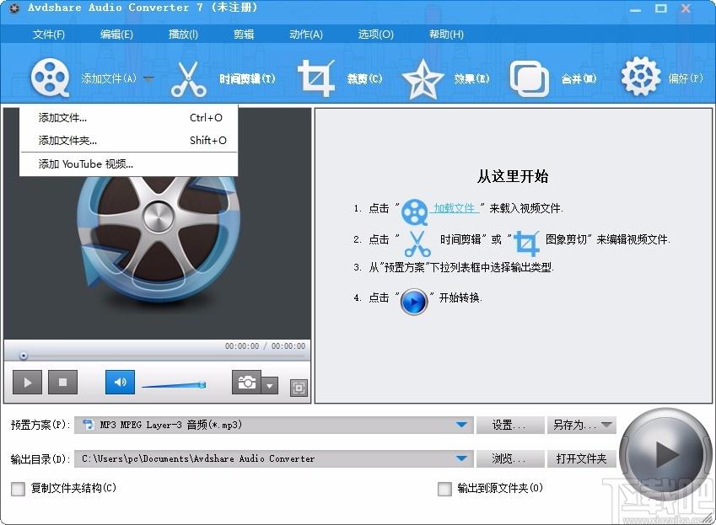Expand the Add File dropdown arrow
716x525 pixels.
point(148,78)
